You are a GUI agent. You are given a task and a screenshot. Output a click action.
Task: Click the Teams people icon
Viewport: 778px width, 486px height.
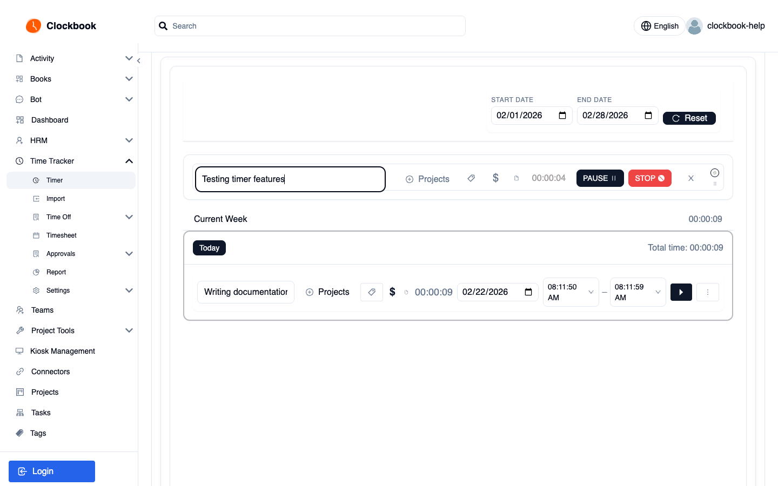pyautogui.click(x=20, y=310)
